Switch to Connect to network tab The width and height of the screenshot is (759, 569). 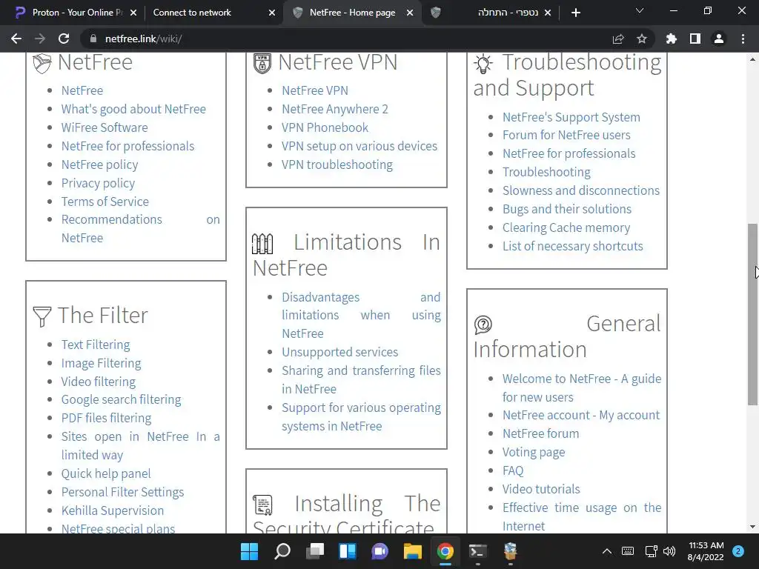tap(213, 13)
